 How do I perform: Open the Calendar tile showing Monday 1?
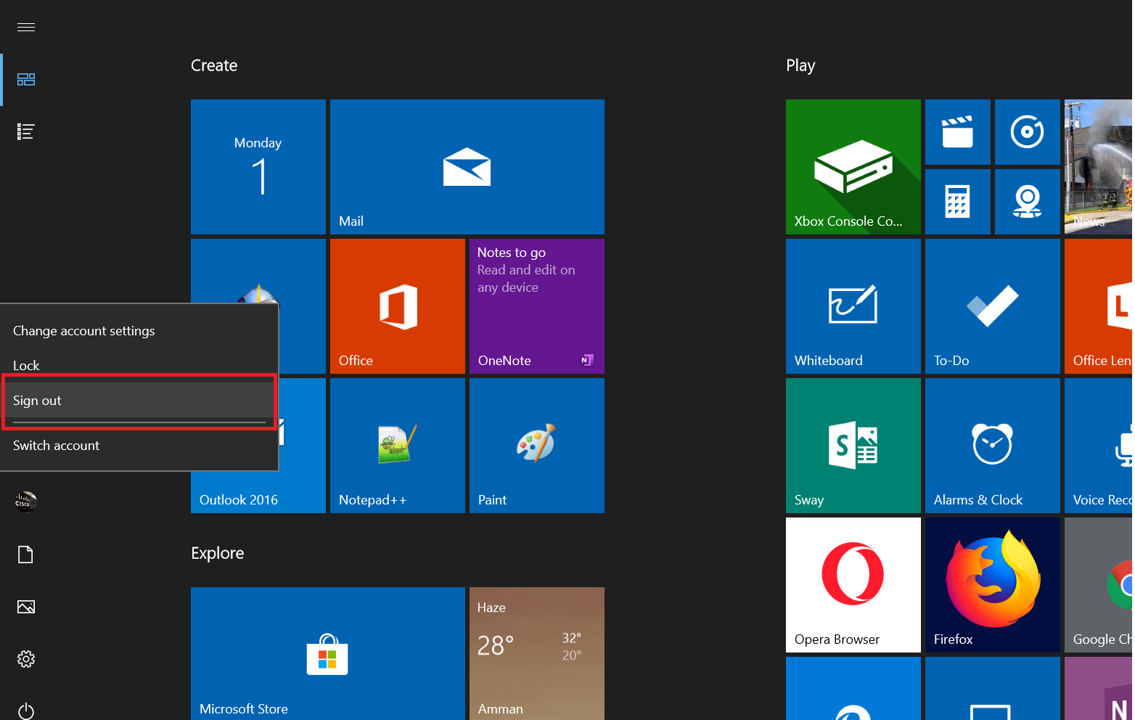(x=258, y=167)
